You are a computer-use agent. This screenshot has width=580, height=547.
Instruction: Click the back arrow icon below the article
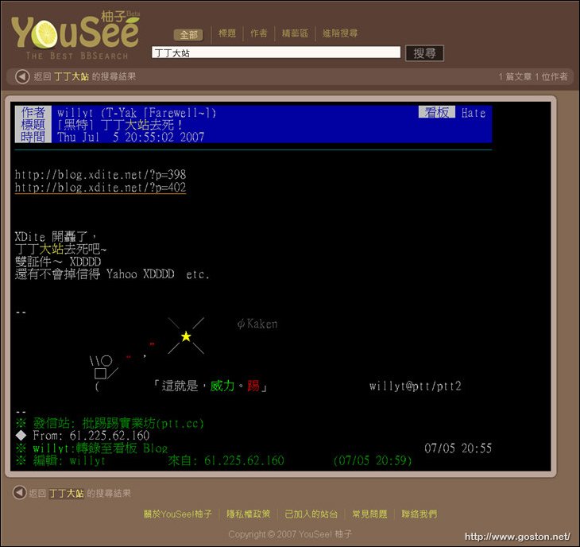[19, 493]
